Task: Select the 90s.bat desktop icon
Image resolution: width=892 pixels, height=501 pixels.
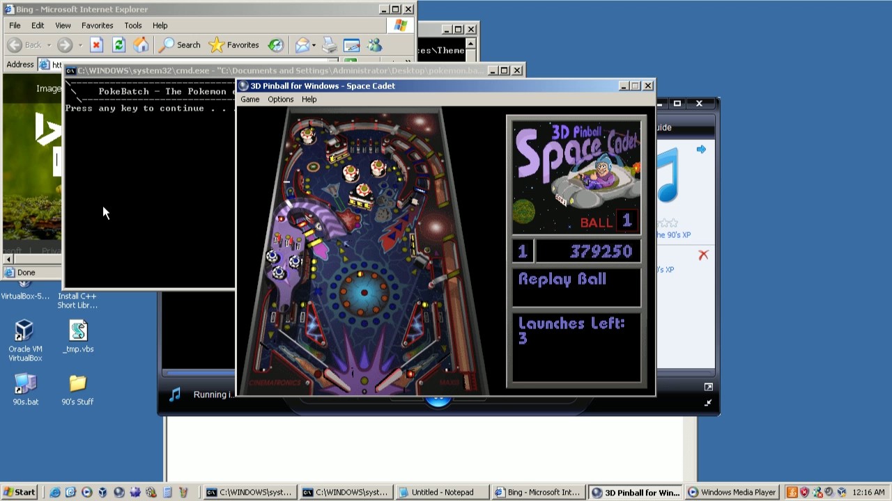Action: [x=25, y=390]
